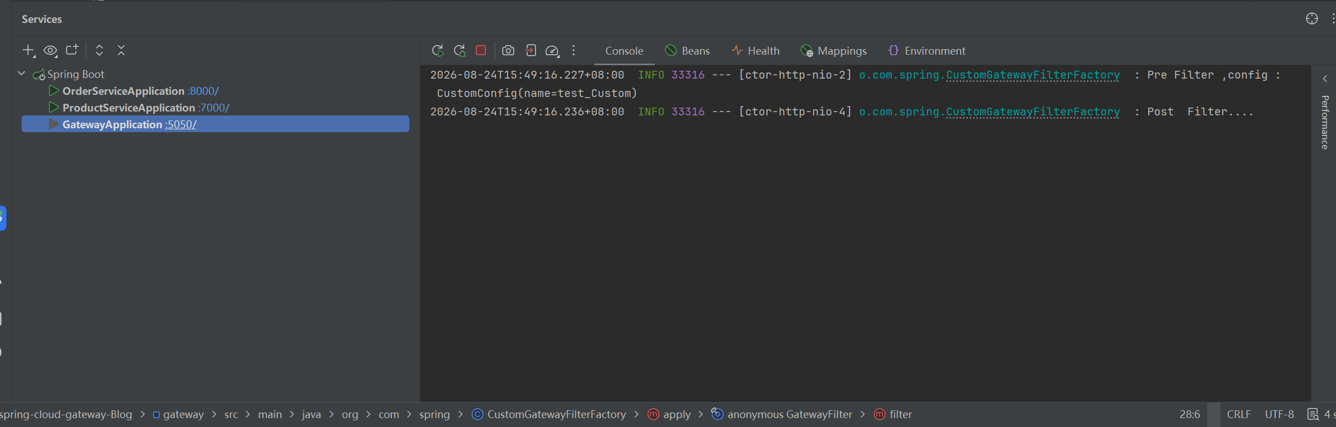Screen dimensions: 1336x427
Task: Select OrderServiceApplication in services tree
Action: click(123, 91)
